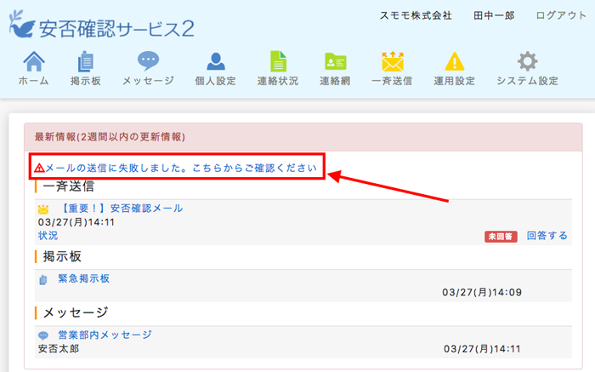Open the 一斉送信 envelope icon
Image resolution: width=595 pixels, height=372 pixels.
393,61
